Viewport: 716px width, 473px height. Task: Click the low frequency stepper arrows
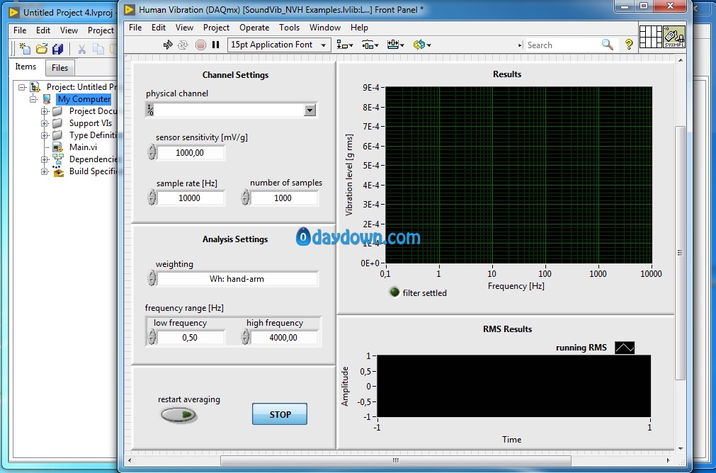tap(152, 337)
